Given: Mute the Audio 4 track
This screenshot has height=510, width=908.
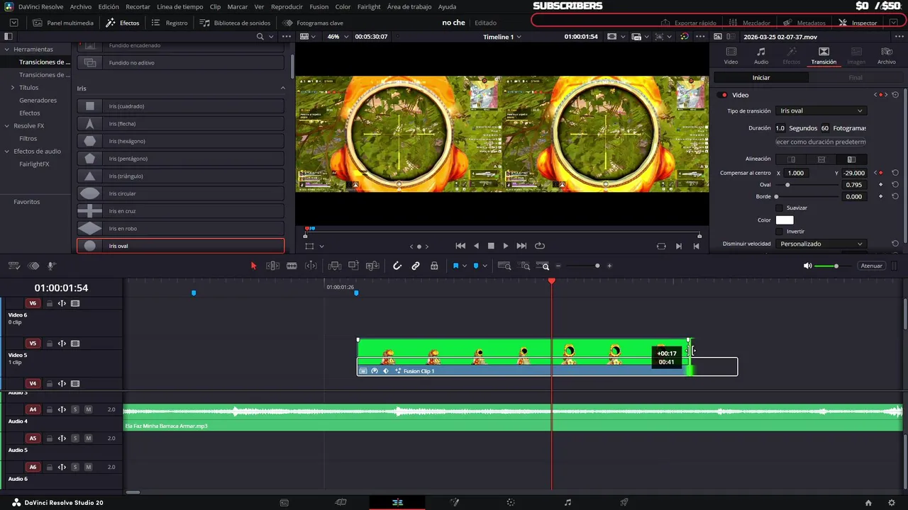Looking at the screenshot, I should click(x=89, y=409).
